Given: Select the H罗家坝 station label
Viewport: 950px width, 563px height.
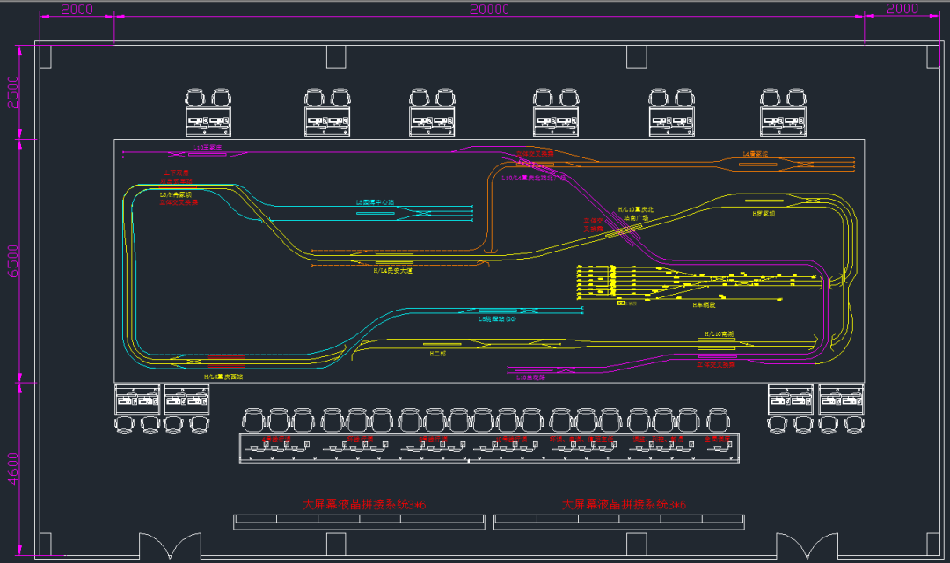Looking at the screenshot, I should click(763, 213).
